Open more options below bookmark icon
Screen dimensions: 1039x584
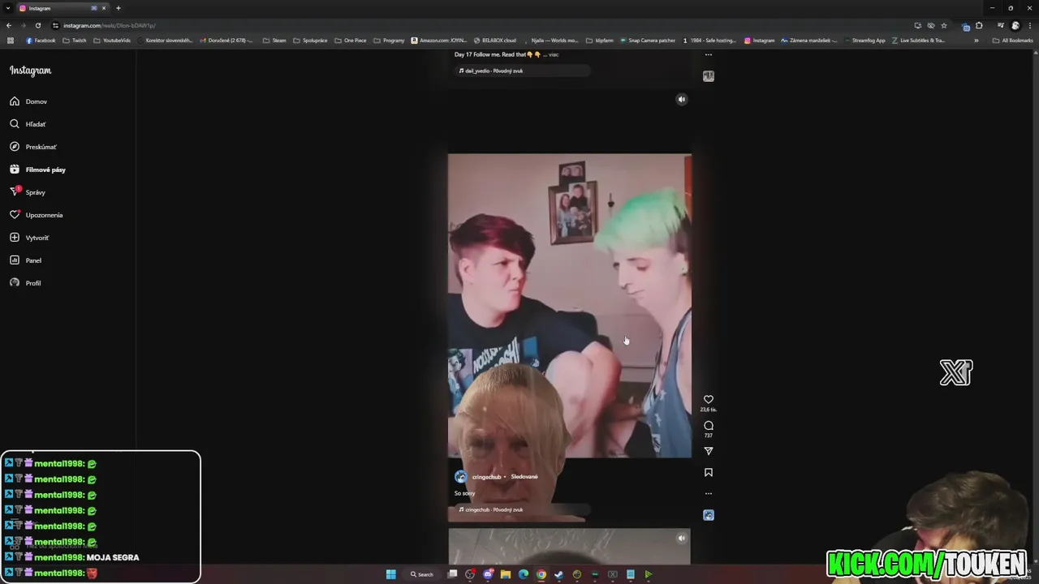709,493
